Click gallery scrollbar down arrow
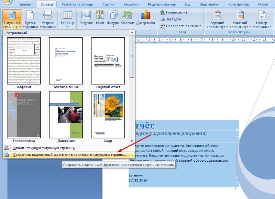The height and width of the screenshot is (199, 275). 132,141
